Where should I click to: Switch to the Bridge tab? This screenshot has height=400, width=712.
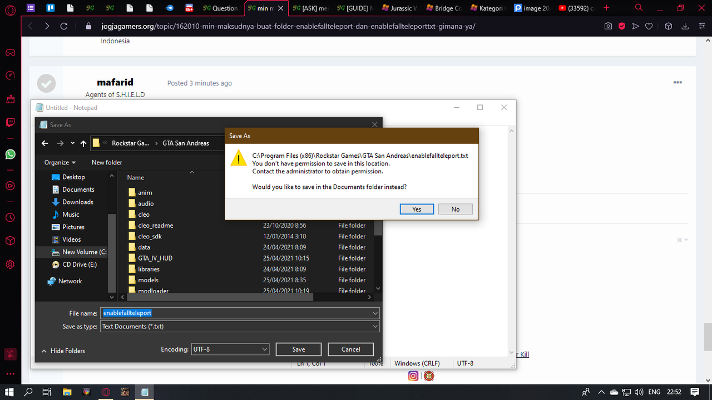[x=444, y=8]
